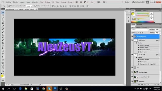
Task: Collapse effects of top AlexZeusYT layer
Action: 159,40
